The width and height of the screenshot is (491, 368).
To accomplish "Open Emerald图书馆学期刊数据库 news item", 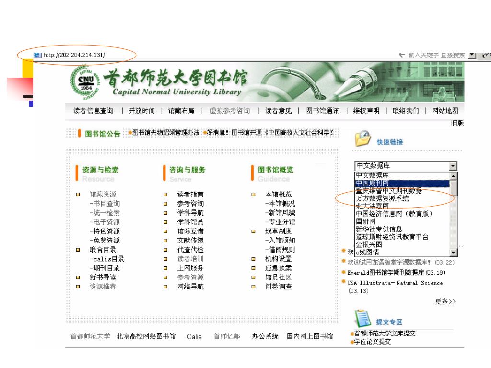I will tap(396, 273).
